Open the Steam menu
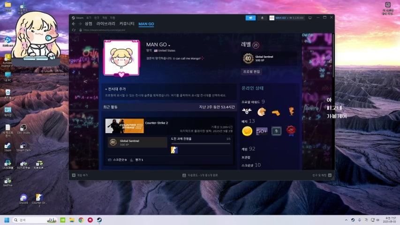 (x=78, y=18)
